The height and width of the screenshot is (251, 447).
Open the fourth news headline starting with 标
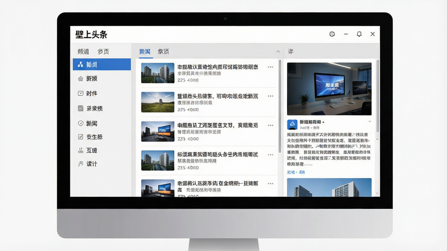pyautogui.click(x=218, y=155)
